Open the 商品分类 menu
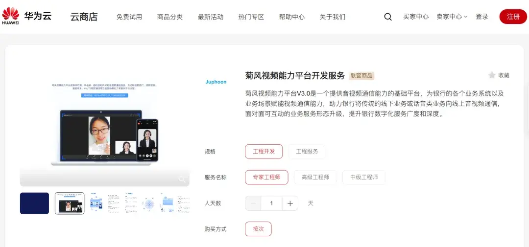The width and height of the screenshot is (529, 247). (170, 17)
